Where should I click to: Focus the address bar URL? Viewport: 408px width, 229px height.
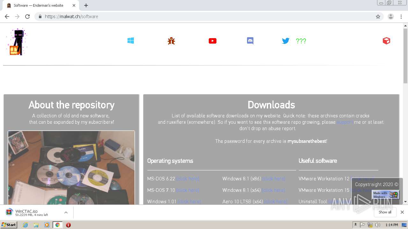[71, 17]
